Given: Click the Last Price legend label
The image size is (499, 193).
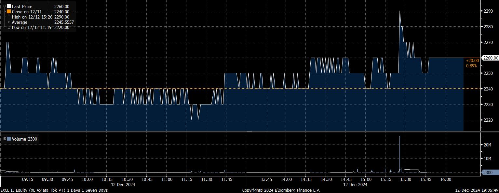Looking at the screenshot, I should coord(22,7).
